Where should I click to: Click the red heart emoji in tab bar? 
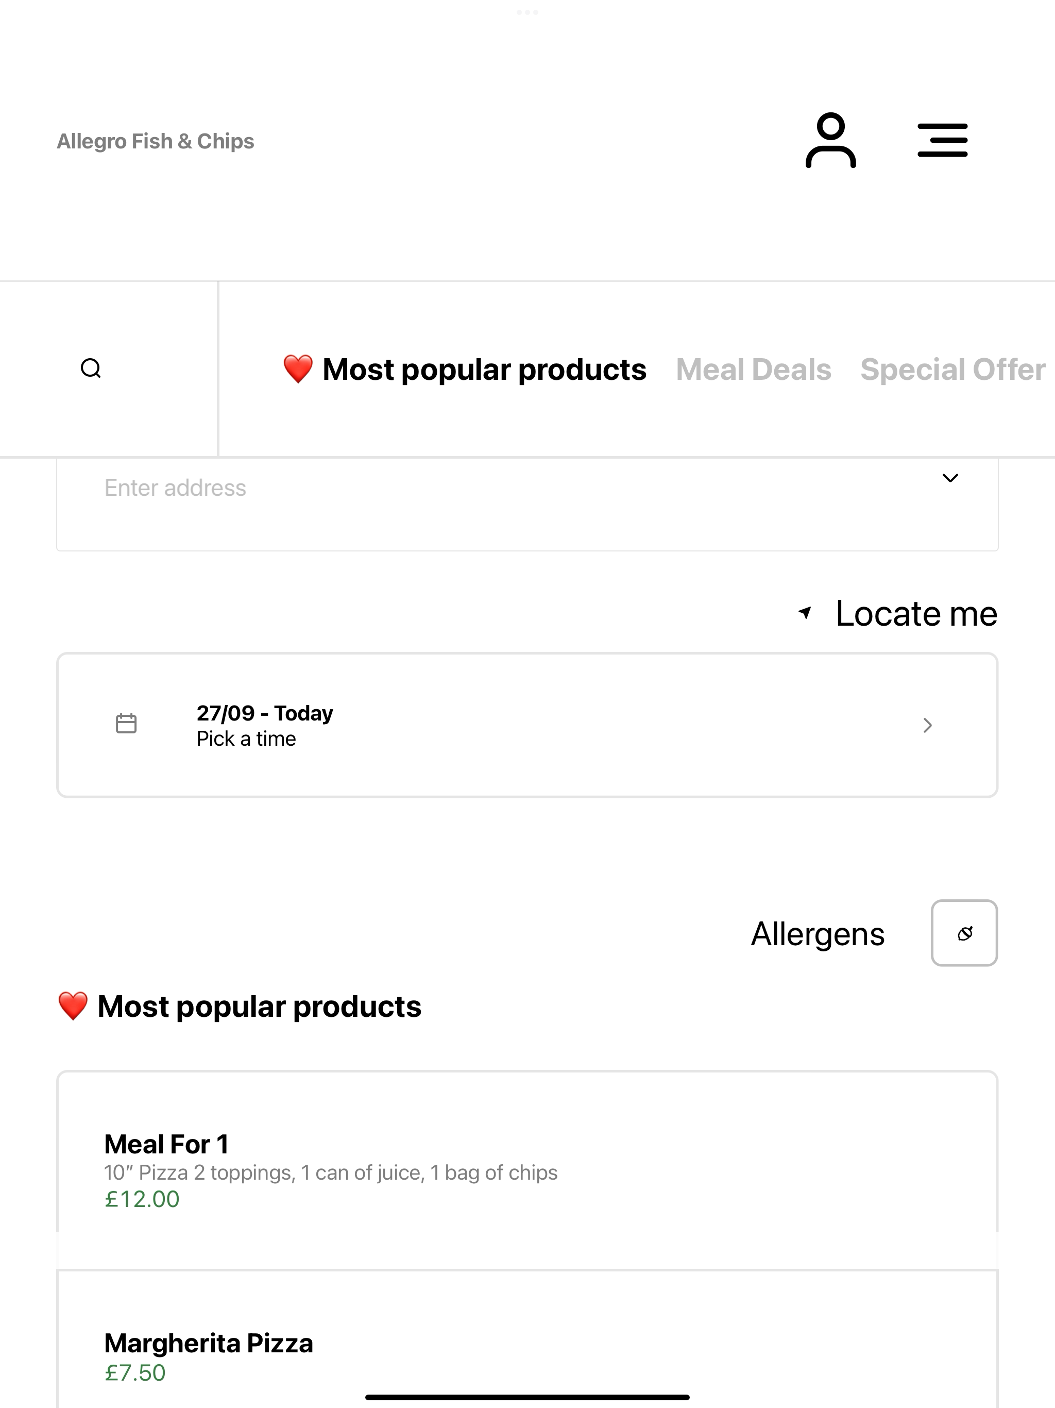(x=298, y=369)
